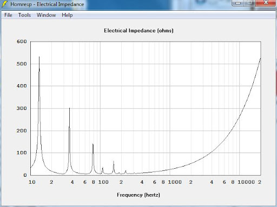Open the File menu
Image resolution: width=277 pixels, height=207 pixels.
(x=8, y=15)
